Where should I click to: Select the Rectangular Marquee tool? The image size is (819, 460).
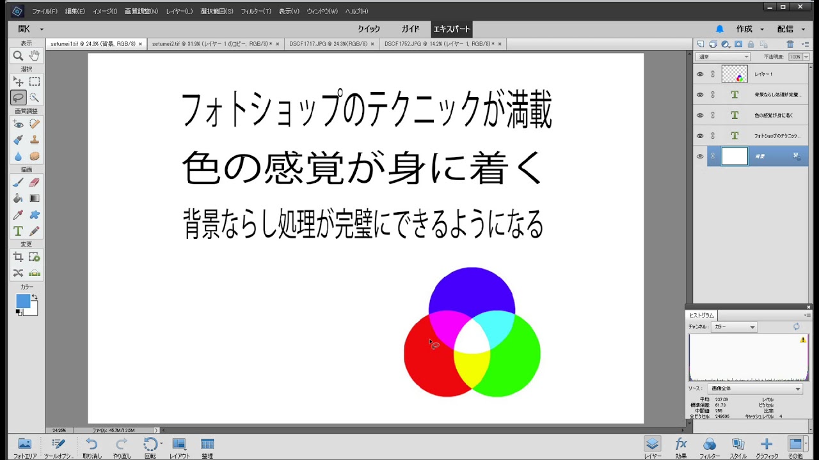[35, 81]
